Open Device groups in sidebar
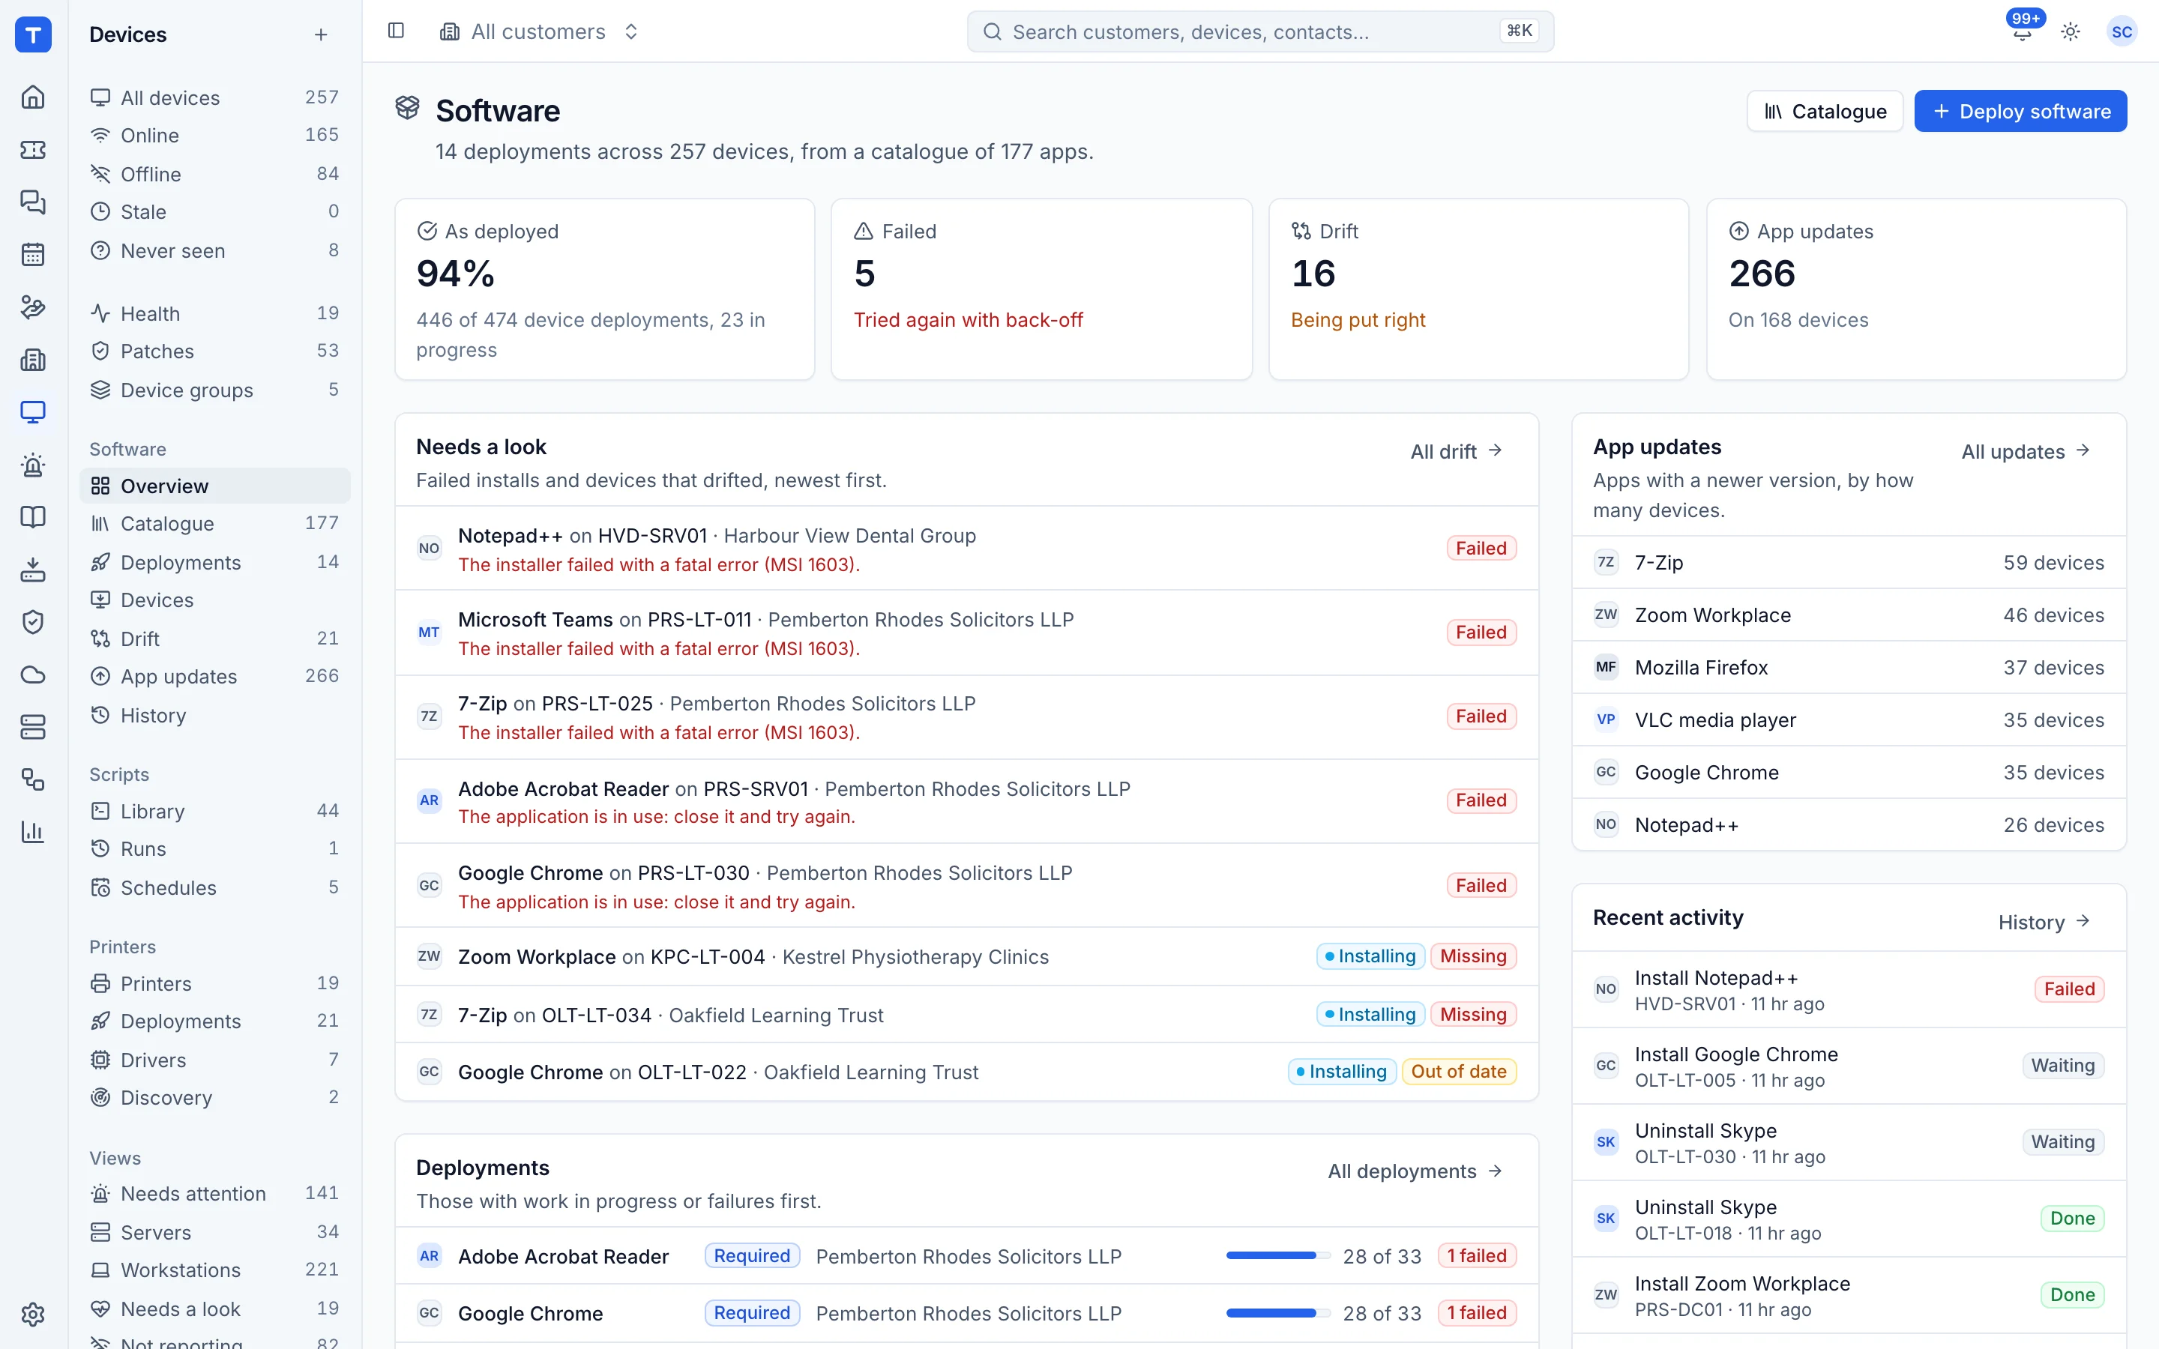This screenshot has width=2159, height=1349. (x=215, y=390)
